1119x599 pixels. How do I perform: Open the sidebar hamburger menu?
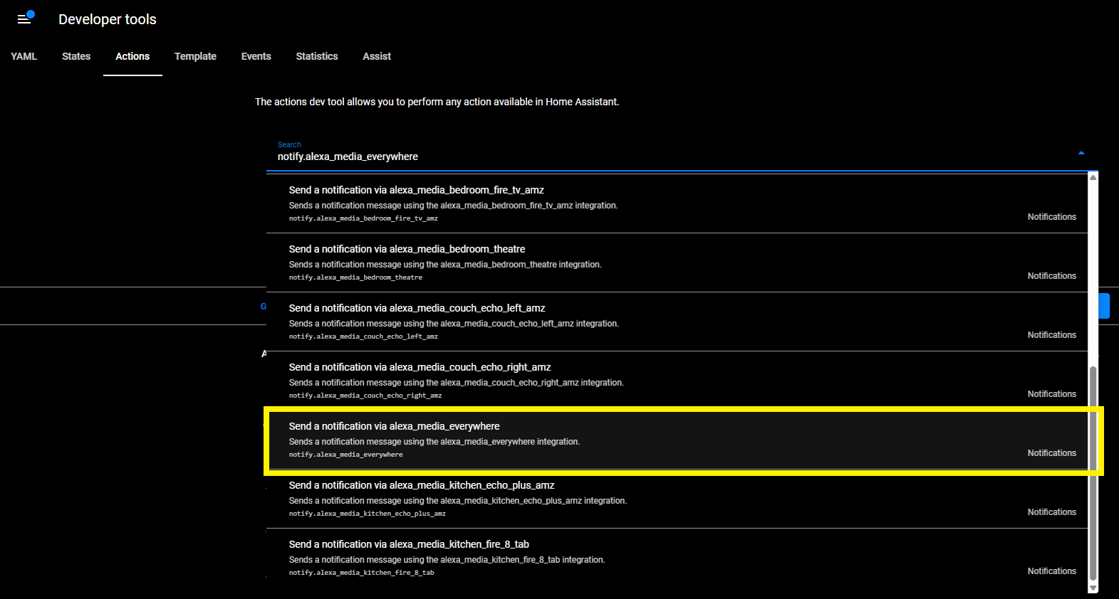(x=24, y=19)
